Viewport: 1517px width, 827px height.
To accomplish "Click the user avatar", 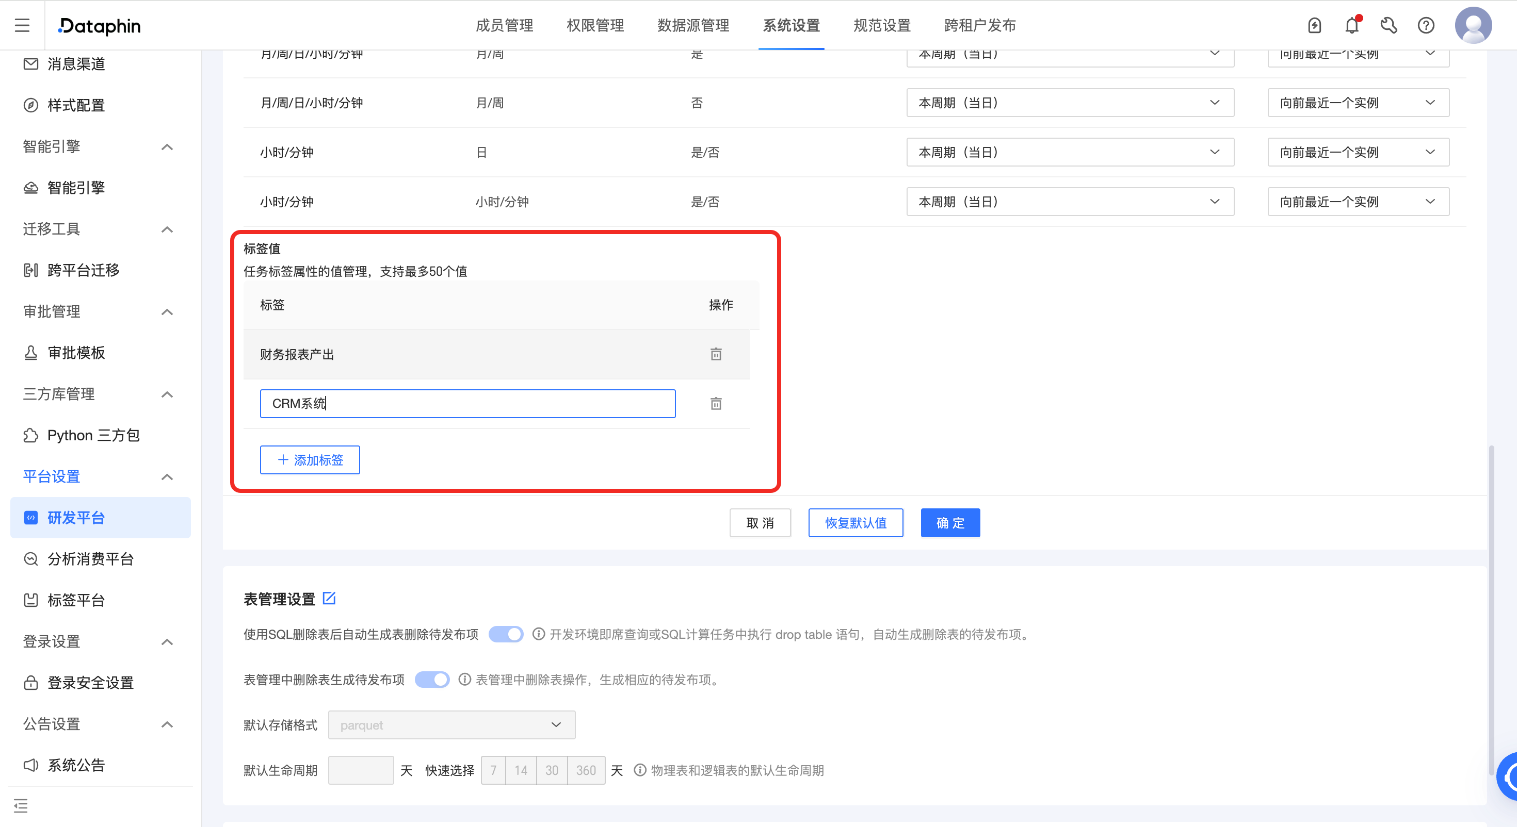I will [1473, 25].
